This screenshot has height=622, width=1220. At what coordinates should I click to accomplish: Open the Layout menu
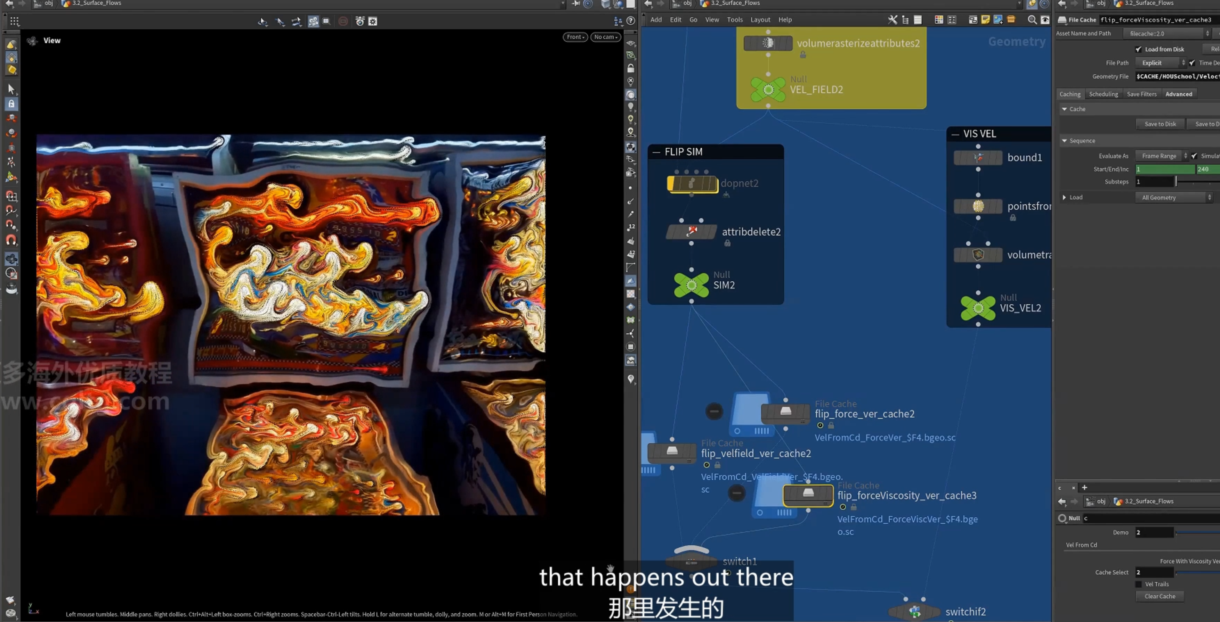point(760,20)
